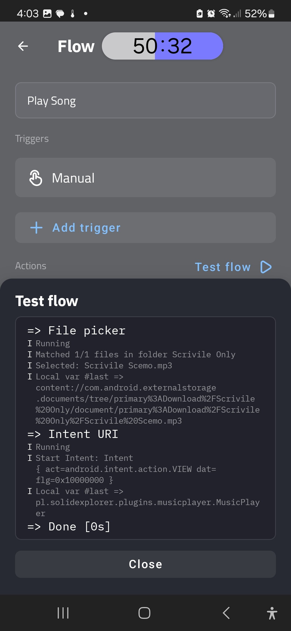Tap the Manual trigger hand icon
The width and height of the screenshot is (291, 631).
pos(36,178)
